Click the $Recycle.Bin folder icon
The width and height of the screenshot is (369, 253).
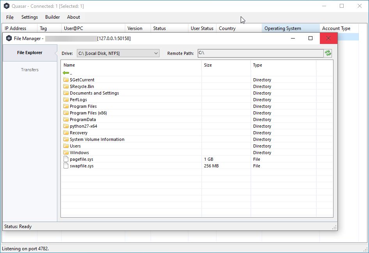66,86
